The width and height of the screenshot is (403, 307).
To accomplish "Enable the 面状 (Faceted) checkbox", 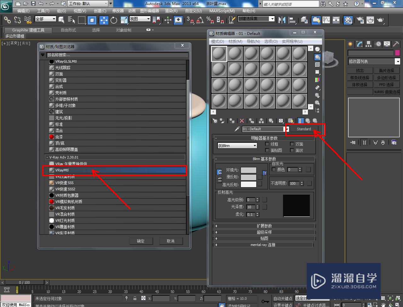I will point(292,150).
